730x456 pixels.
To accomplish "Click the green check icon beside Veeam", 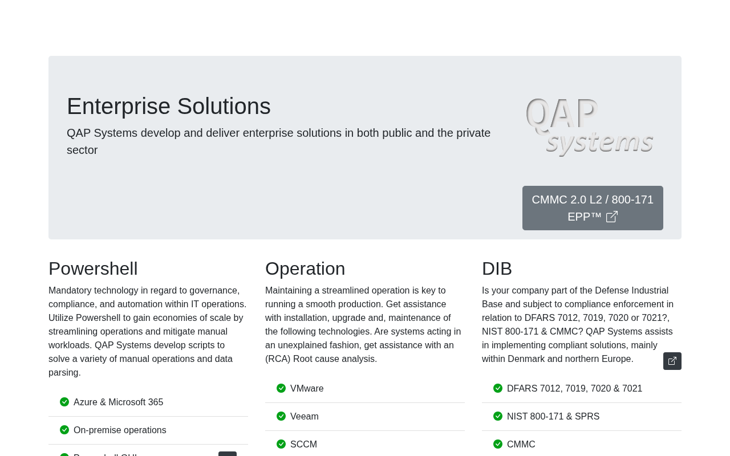I will point(281,416).
